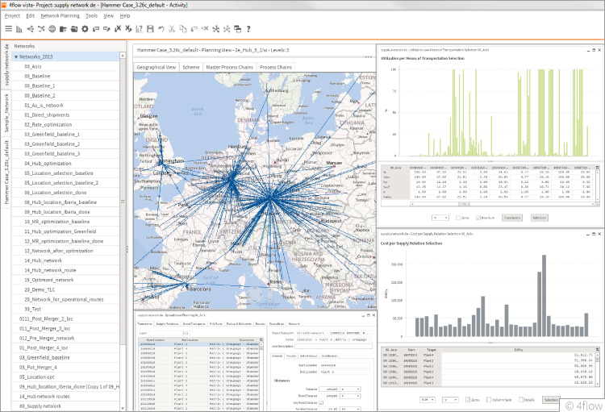Click the Parameters button
The image size is (605, 412).
pos(512,217)
